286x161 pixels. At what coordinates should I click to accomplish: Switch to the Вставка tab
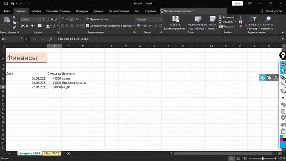[x=36, y=11]
